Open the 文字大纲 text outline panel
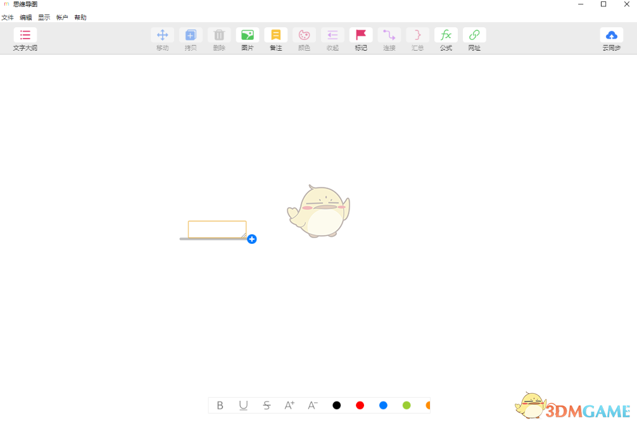Screen dimensions: 637x423 tap(24, 39)
